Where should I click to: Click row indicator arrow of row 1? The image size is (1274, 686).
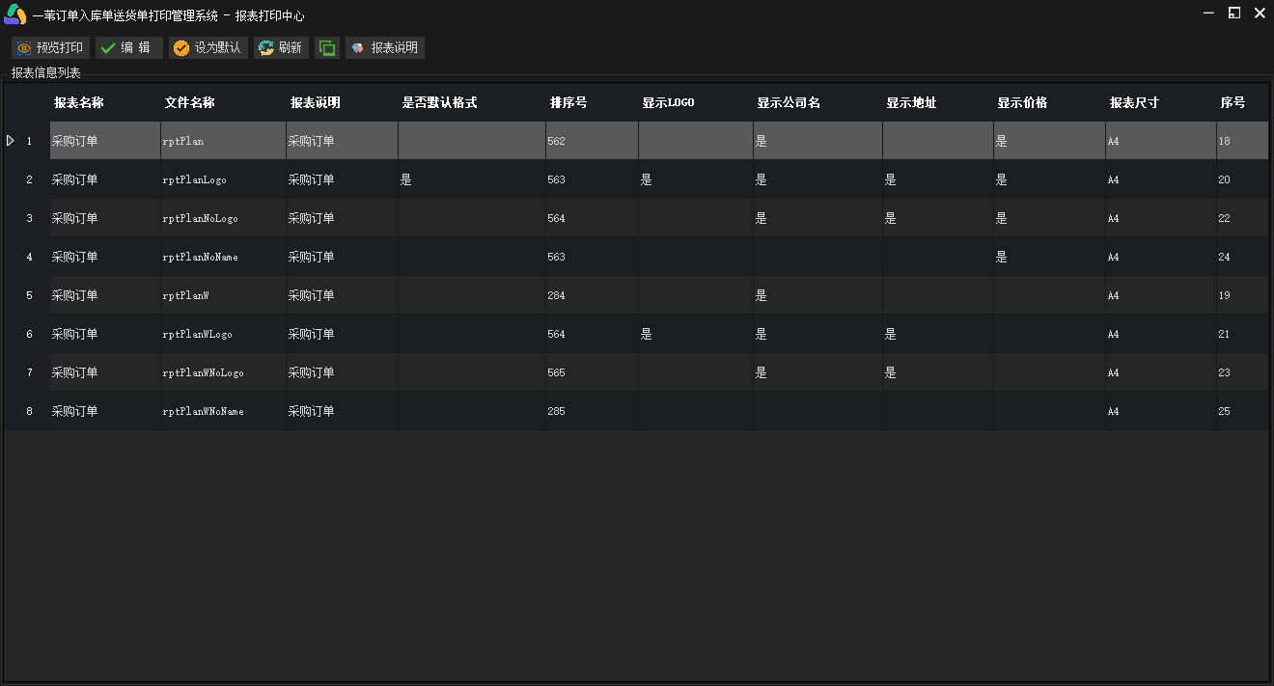click(x=11, y=141)
